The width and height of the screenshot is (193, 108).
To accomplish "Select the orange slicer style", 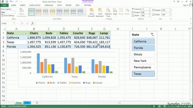I will 39,12.
